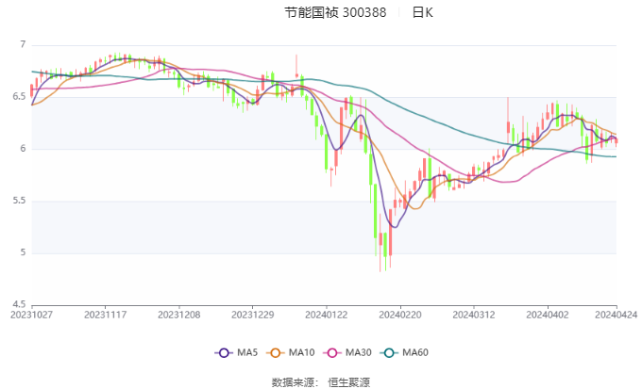Viewport: 642px width, 389px height.
Task: Click the 5.5 price axis label
Action: click(x=19, y=201)
